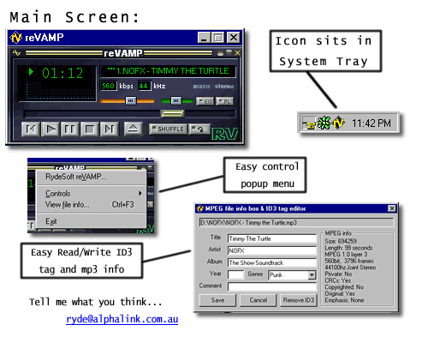This screenshot has height=343, width=428.
Task: Click the green flower tray icon
Action: point(324,123)
